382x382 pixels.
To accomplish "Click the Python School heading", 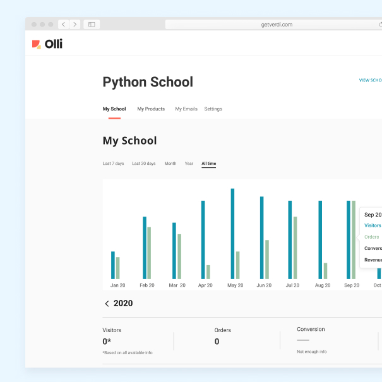I will (148, 82).
